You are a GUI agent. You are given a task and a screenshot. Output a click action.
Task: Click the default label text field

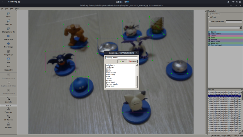coord(234,22)
